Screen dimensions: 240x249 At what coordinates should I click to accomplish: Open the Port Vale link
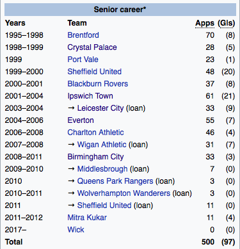(x=83, y=60)
